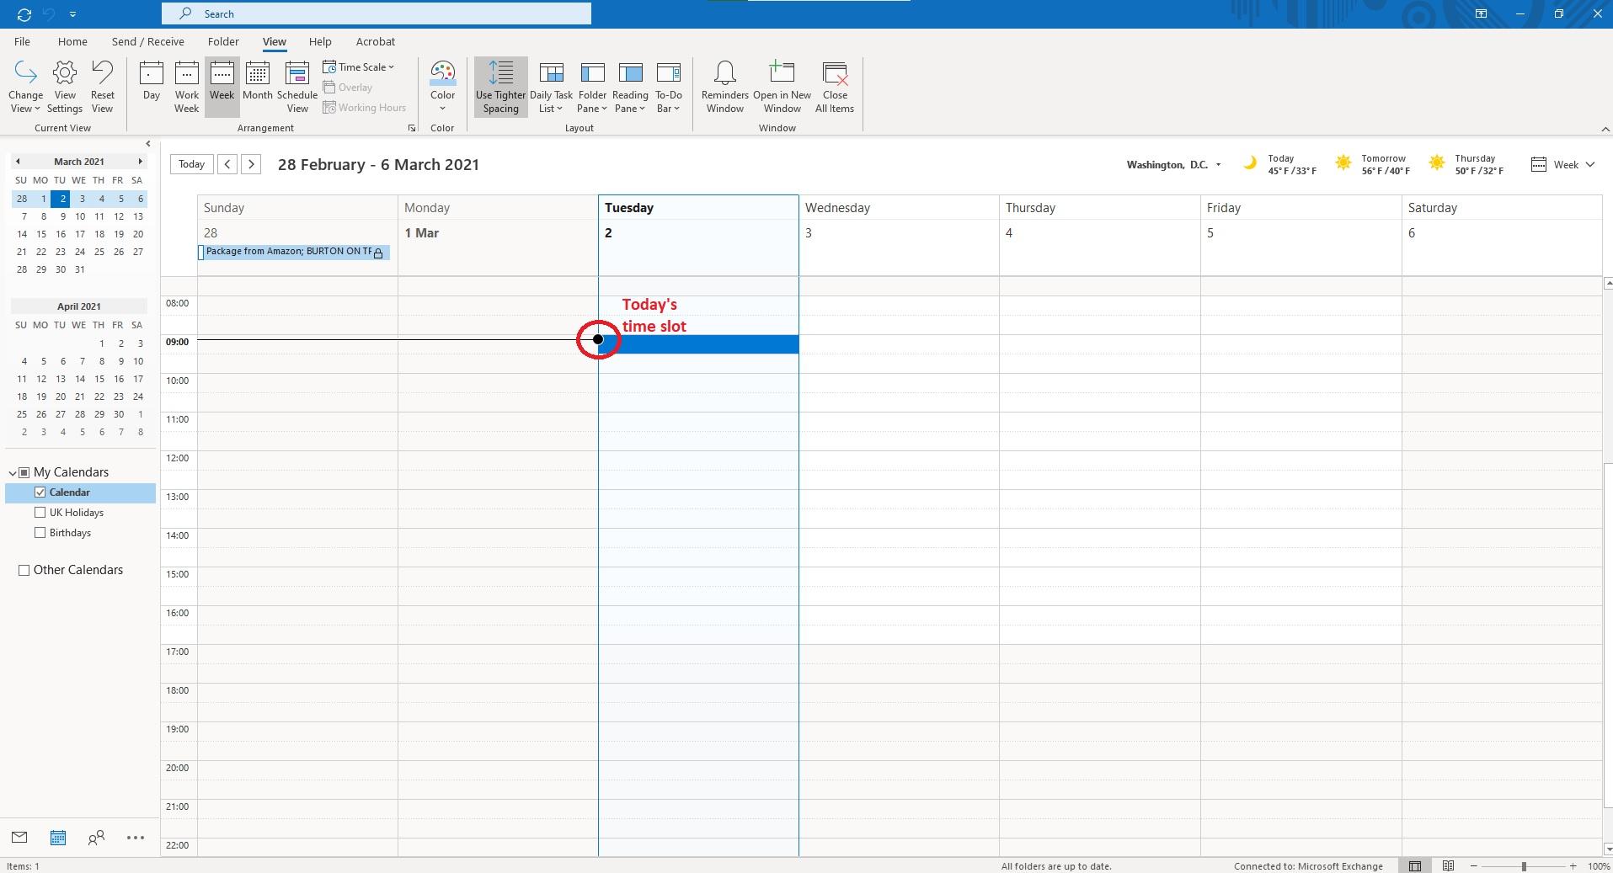Open the File menu
The width and height of the screenshot is (1613, 873).
coord(22,41)
